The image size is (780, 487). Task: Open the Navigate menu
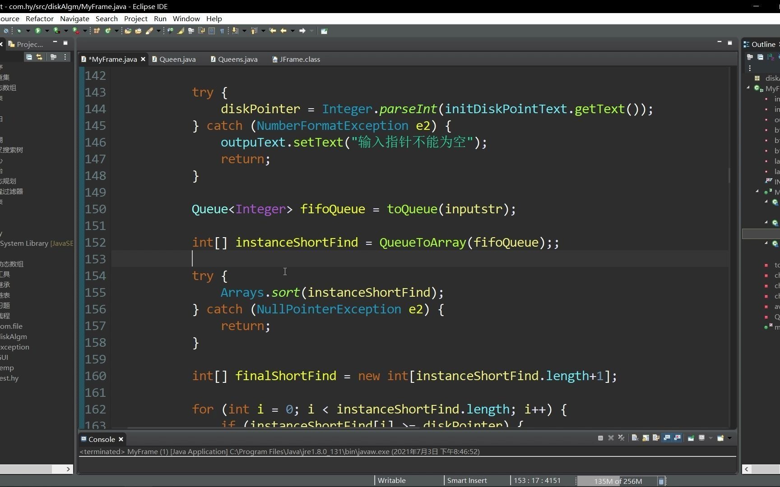pos(74,18)
